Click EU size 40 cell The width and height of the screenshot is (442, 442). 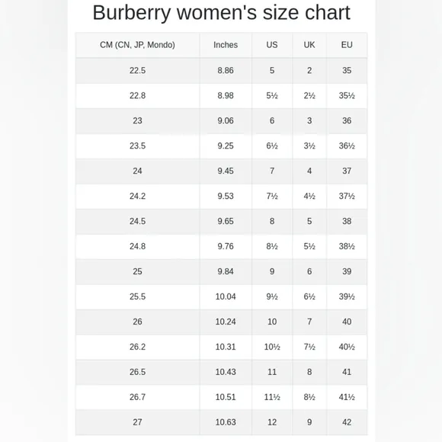347,322
